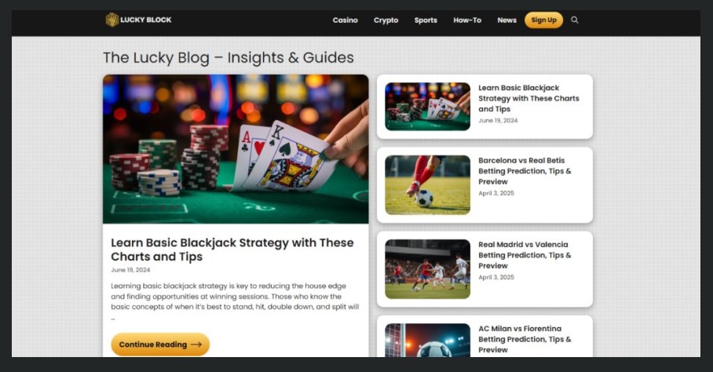Open the Real Madrid vs Valencia thumbnail
This screenshot has height=372, width=713.
click(427, 269)
